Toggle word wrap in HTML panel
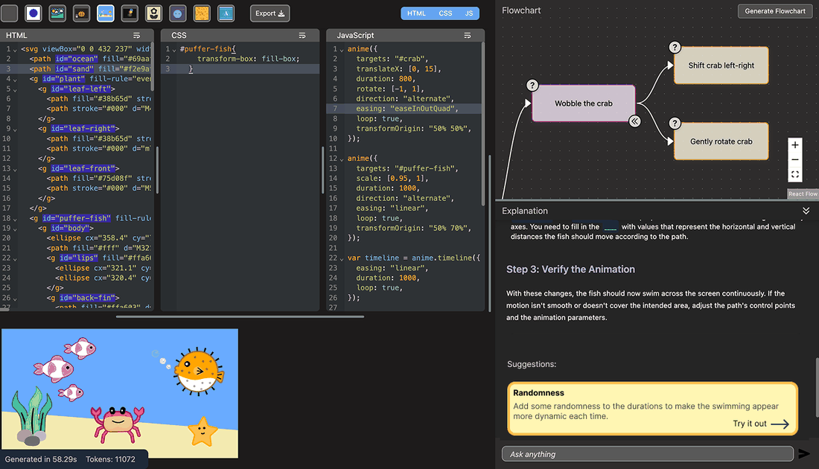Screen dimensions: 819x469 click(x=137, y=36)
